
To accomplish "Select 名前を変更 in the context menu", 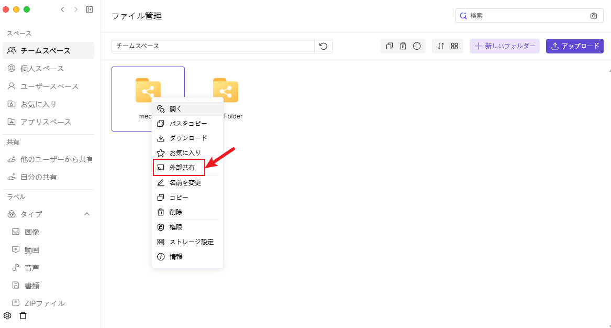I will (x=185, y=183).
